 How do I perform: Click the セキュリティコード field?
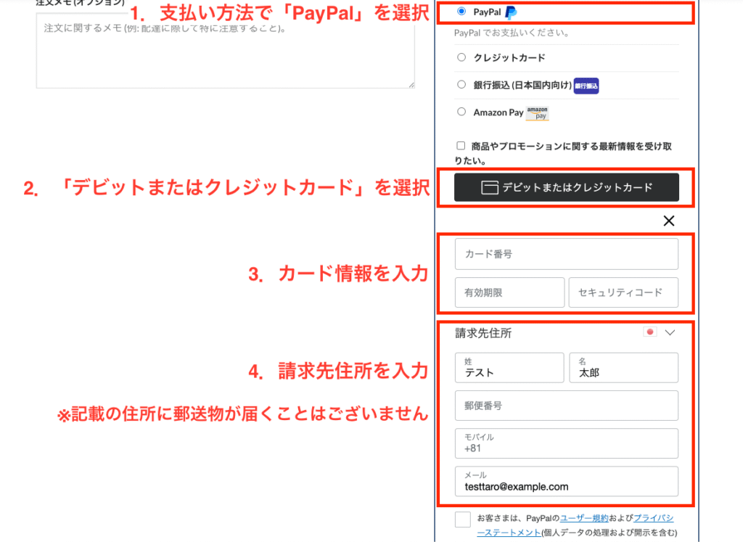coord(623,292)
